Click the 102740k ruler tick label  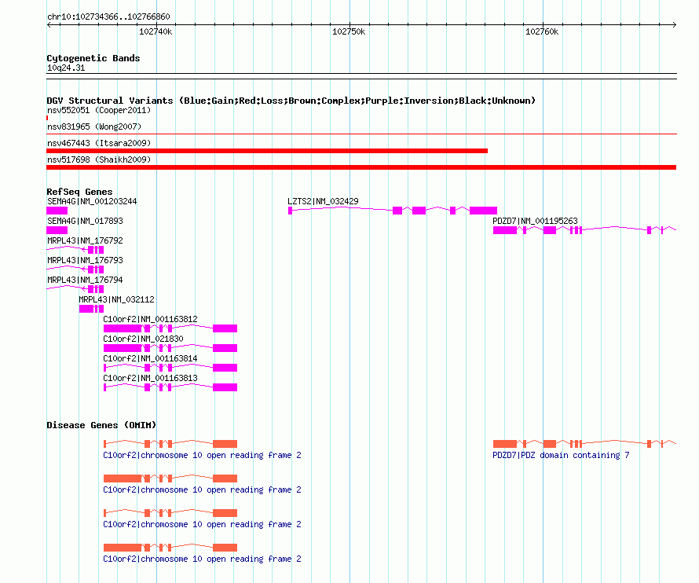[x=156, y=31]
